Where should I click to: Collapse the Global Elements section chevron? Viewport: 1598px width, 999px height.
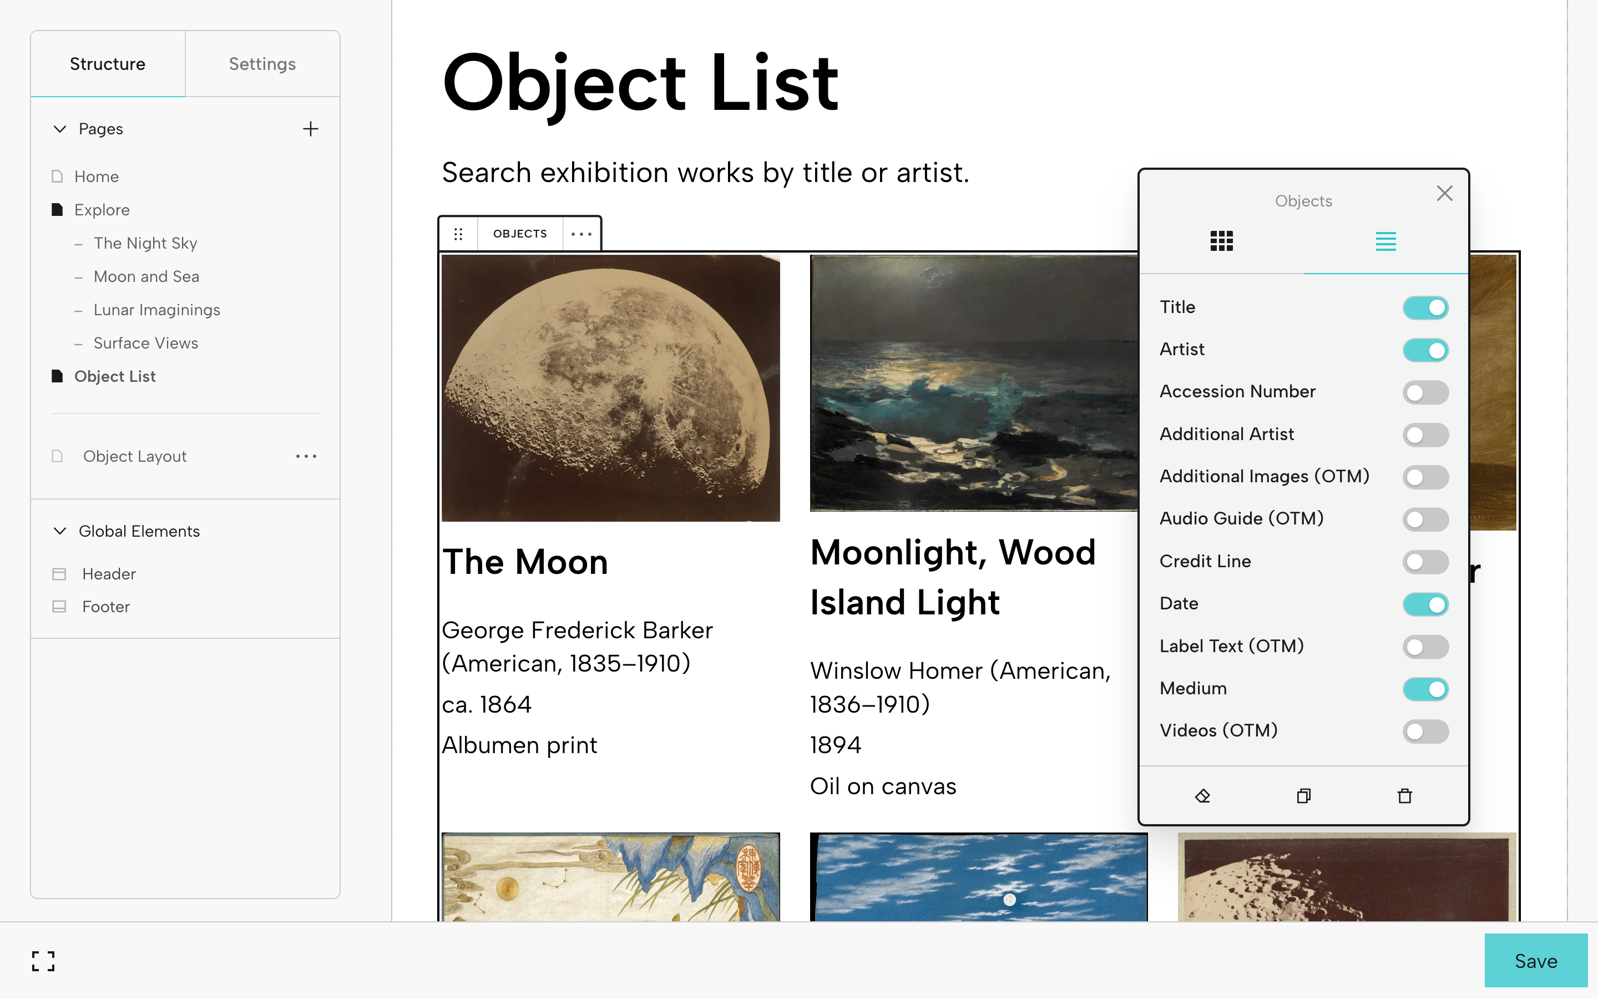[x=60, y=531]
